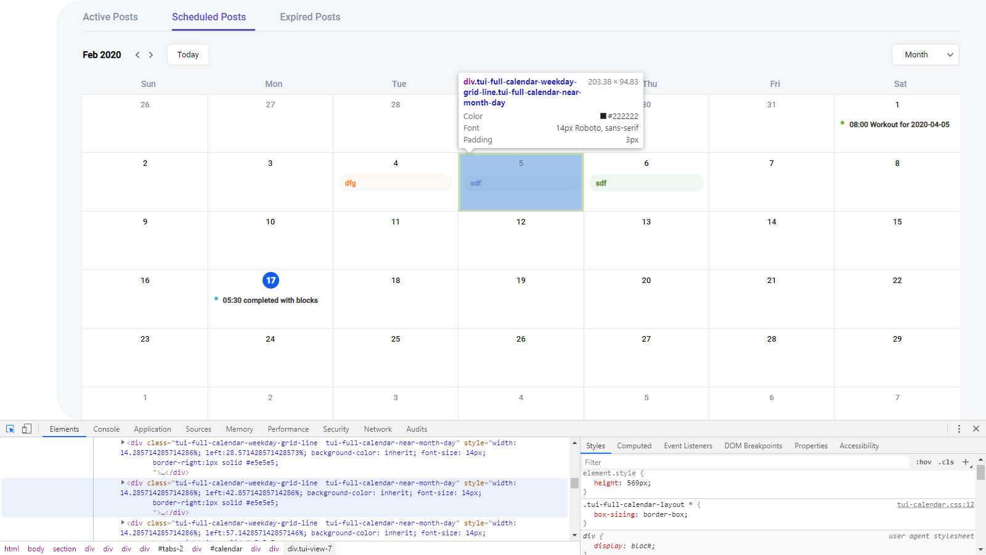Expand the first tui-full-calendar-weekday-grid-line div node
Image resolution: width=986 pixels, height=555 pixels.
coord(122,442)
